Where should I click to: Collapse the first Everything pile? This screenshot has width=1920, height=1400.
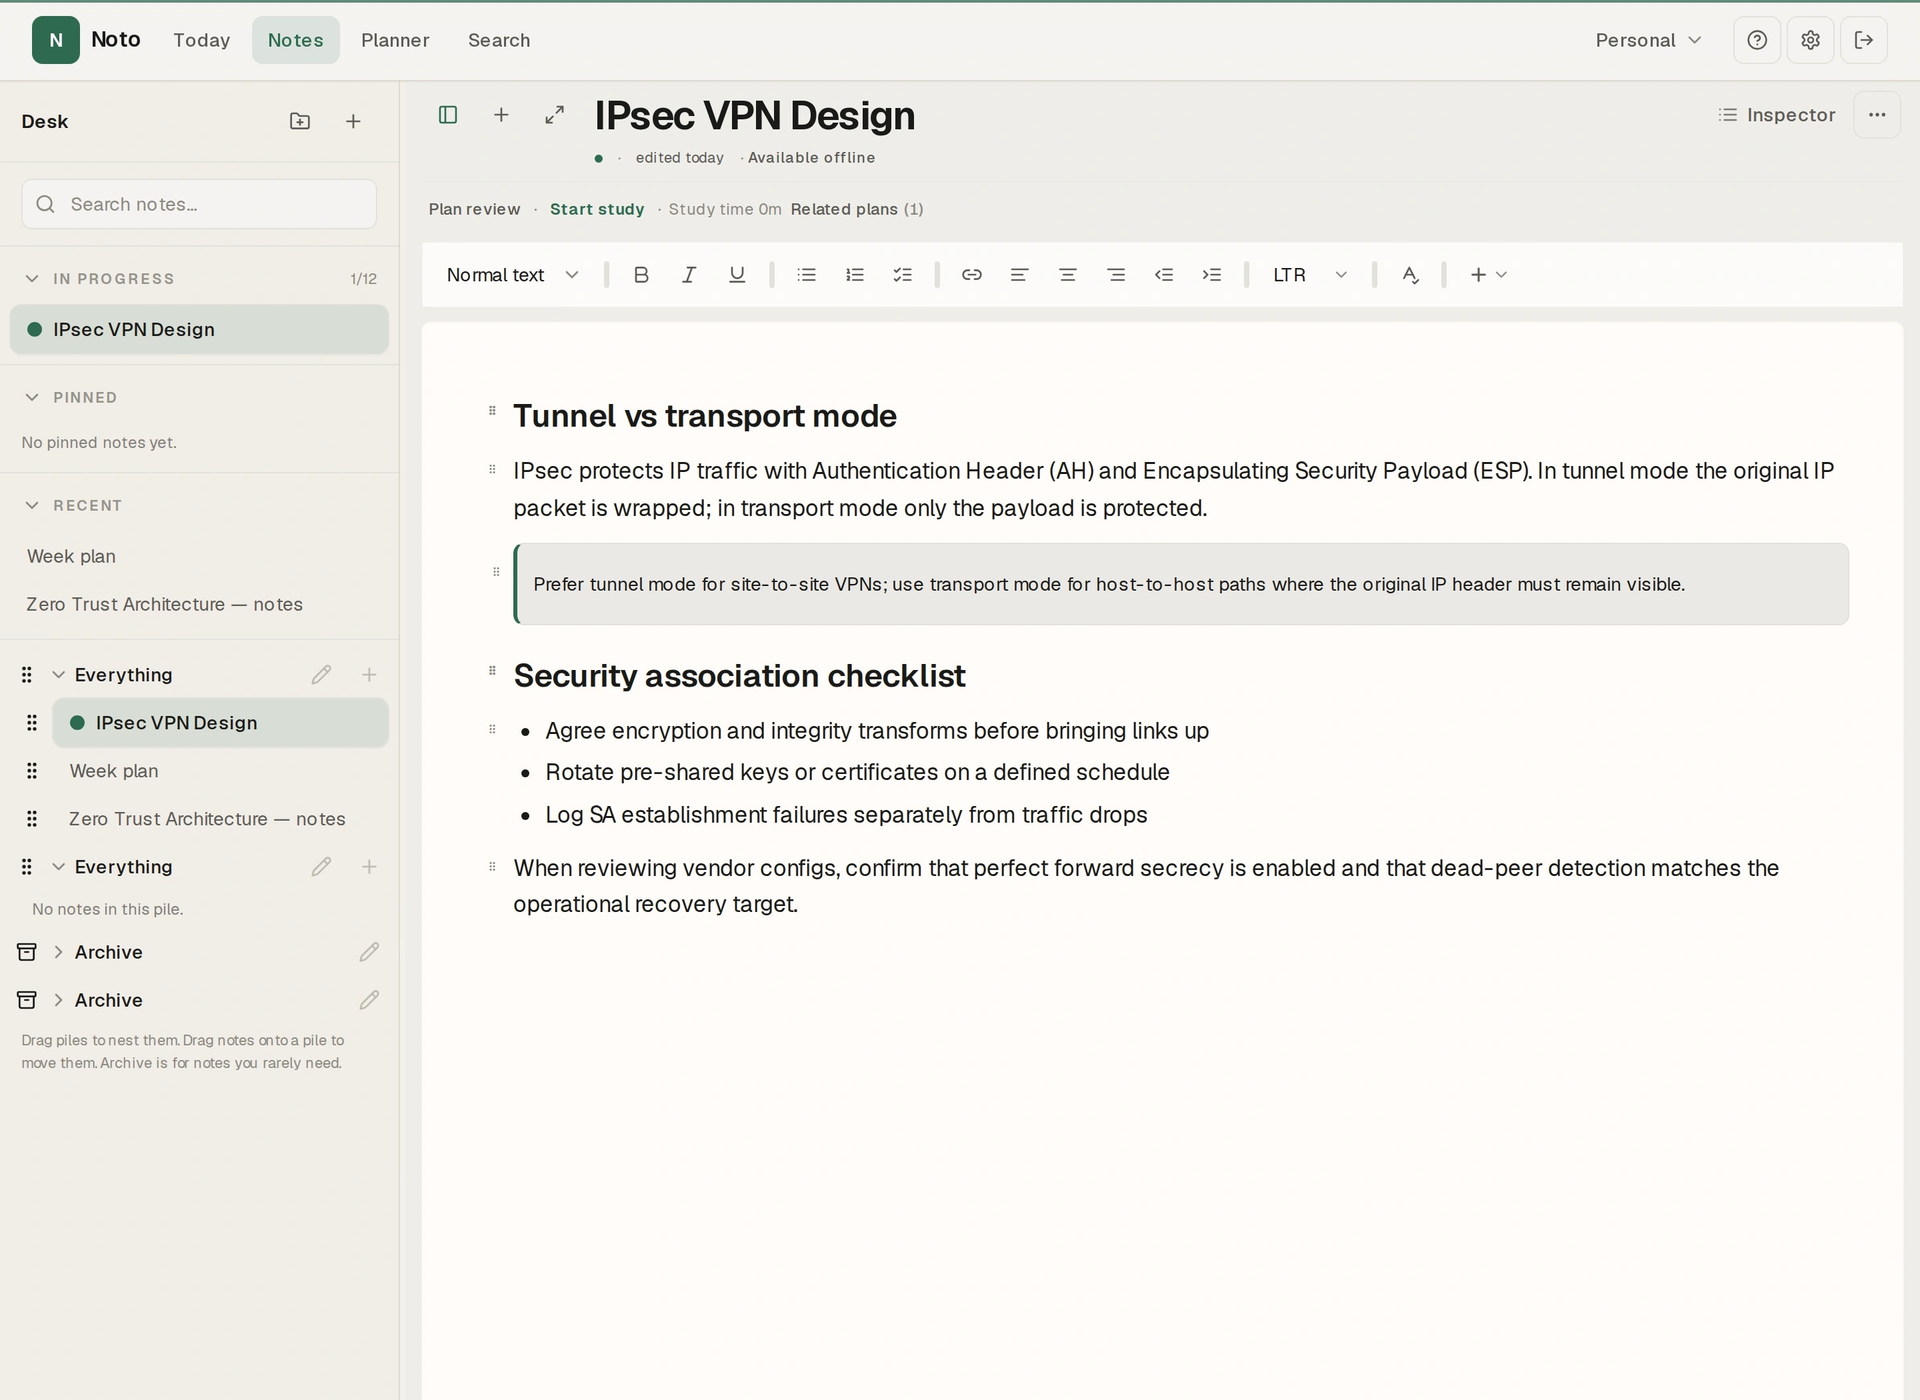(59, 675)
